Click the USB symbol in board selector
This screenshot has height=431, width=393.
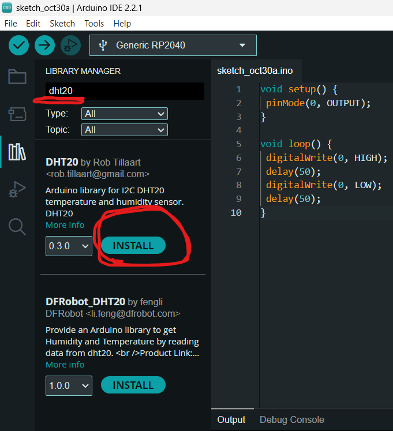click(x=103, y=45)
